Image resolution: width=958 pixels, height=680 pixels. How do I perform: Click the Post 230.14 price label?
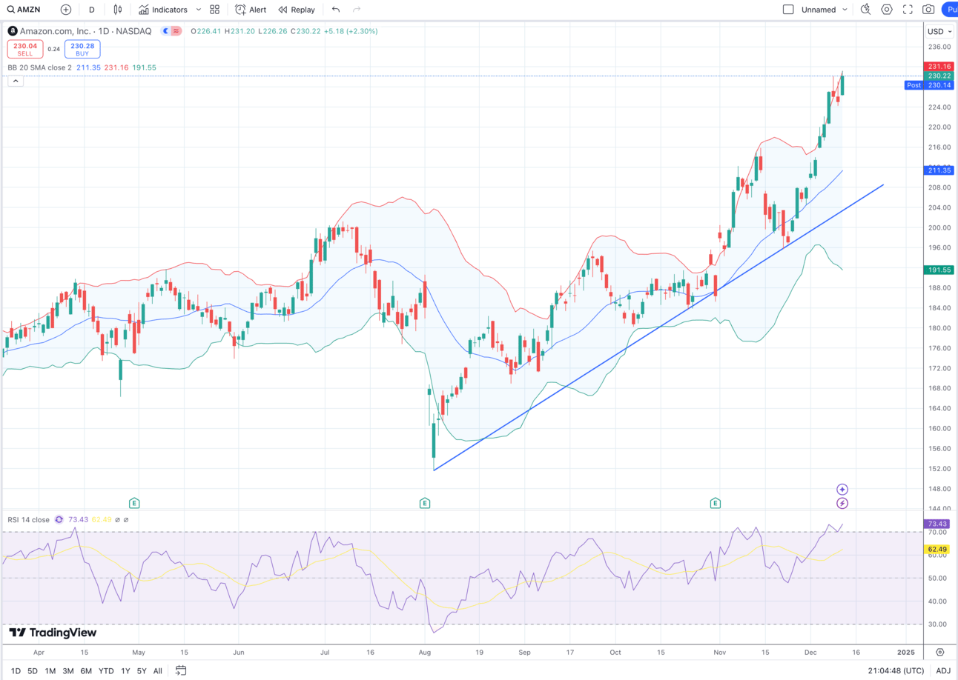point(930,85)
